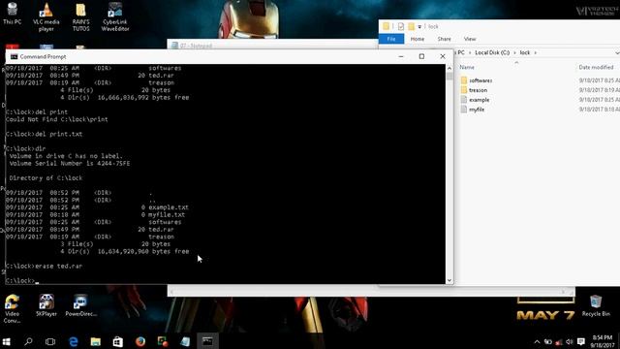This screenshot has height=349, width=620.
Task: Launch VLC media player from desktop
Action: click(x=46, y=16)
